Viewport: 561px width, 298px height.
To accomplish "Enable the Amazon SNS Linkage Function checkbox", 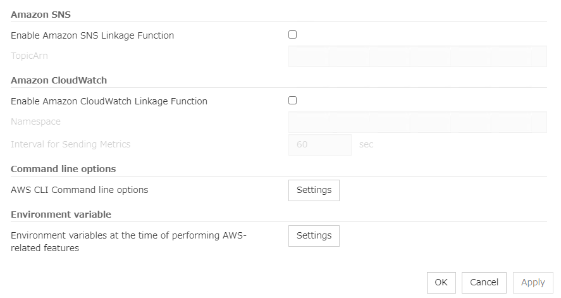I will click(x=292, y=35).
